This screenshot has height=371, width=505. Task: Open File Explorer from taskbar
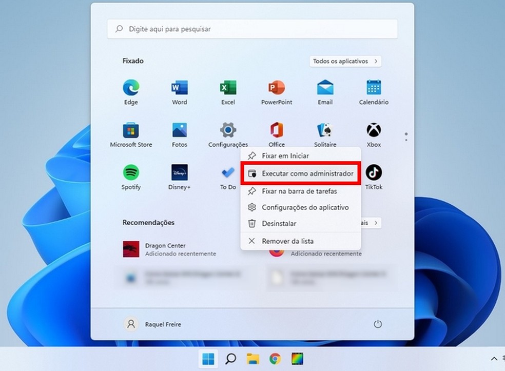253,359
